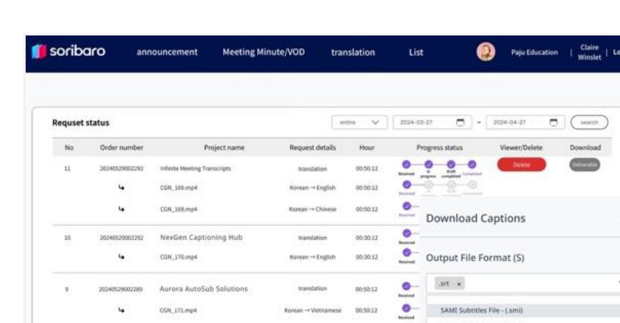The width and height of the screenshot is (620, 323).
Task: Click row number 9
Action: pos(66,289)
